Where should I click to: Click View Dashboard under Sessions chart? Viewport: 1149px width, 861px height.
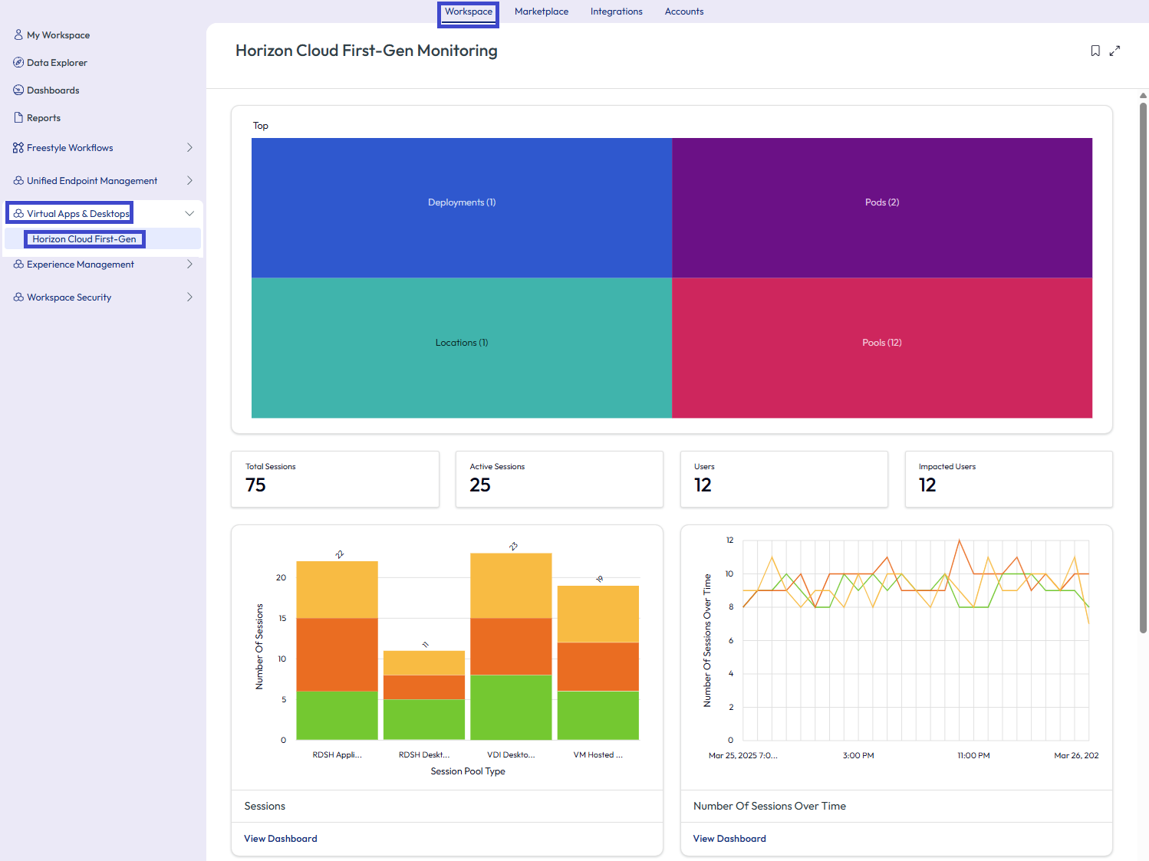281,838
